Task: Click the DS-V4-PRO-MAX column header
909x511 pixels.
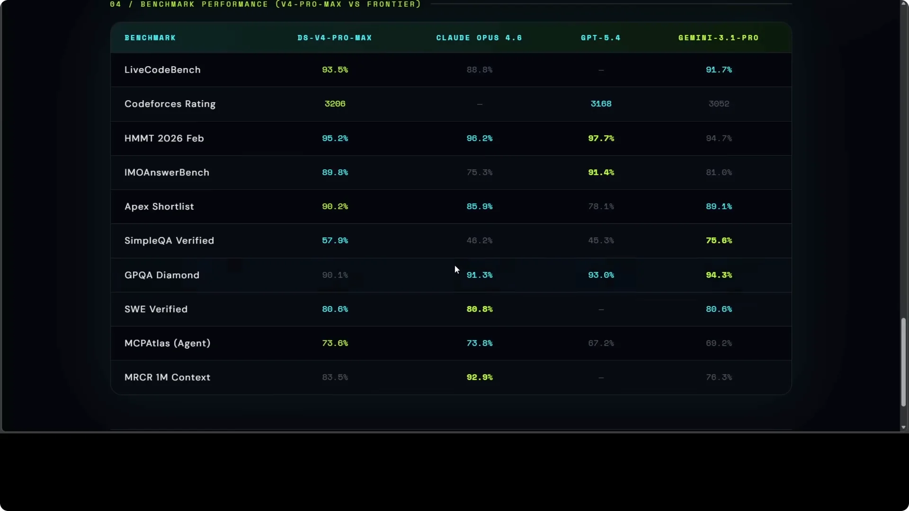Action: [x=335, y=38]
